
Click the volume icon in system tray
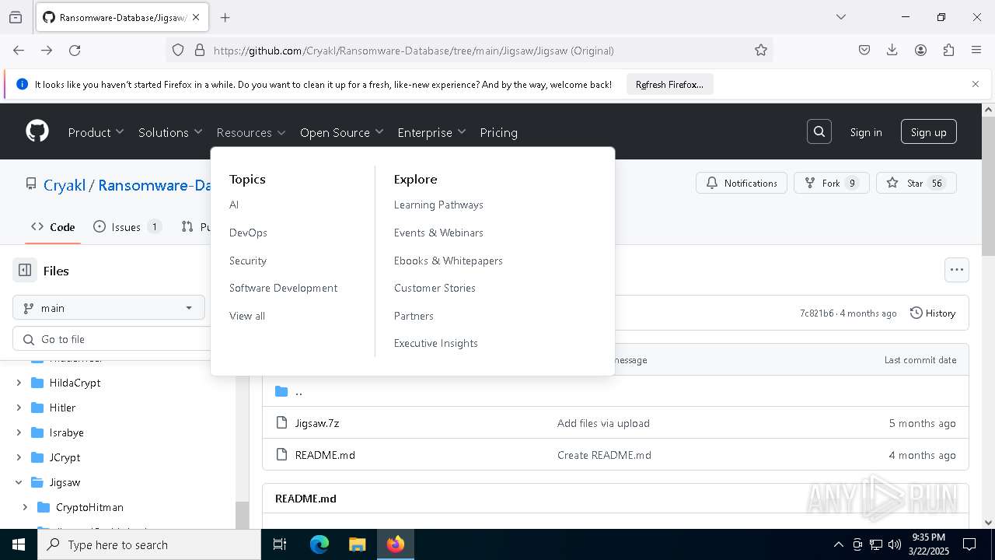[895, 544]
